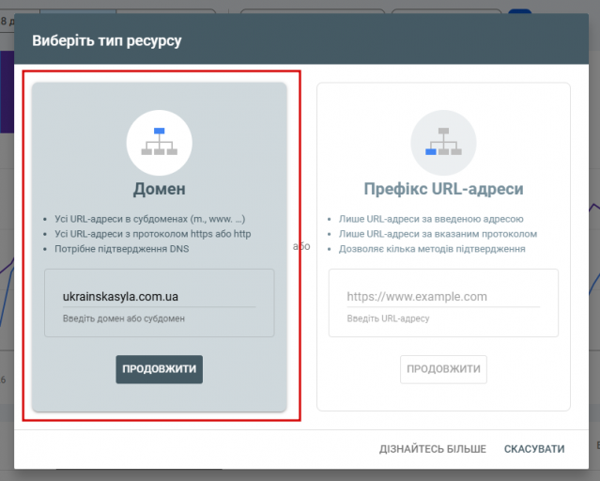Viewport: 600px width, 481px height.
Task: Select the Домен heading
Action: point(160,189)
